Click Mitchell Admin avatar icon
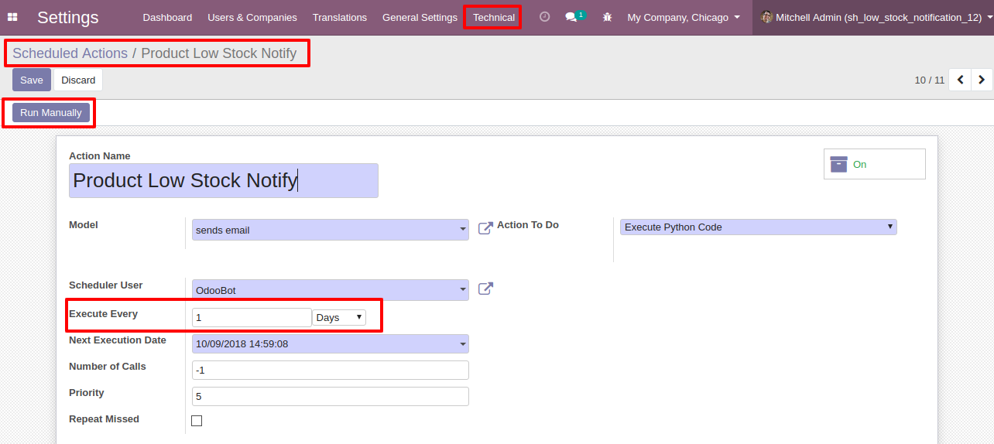The height and width of the screenshot is (444, 994). (766, 17)
